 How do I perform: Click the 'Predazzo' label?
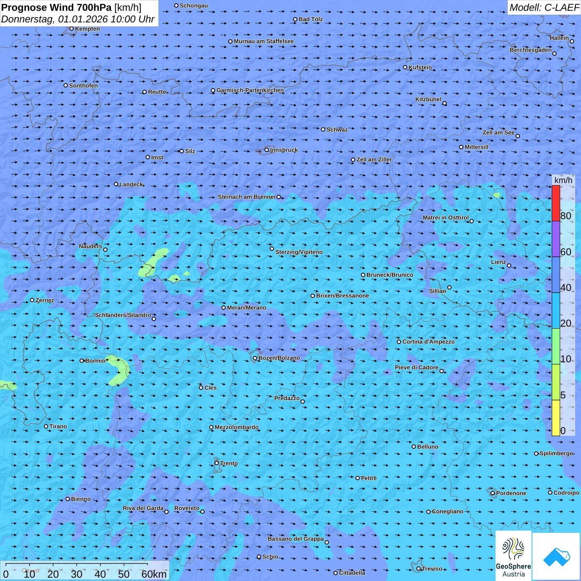[287, 398]
